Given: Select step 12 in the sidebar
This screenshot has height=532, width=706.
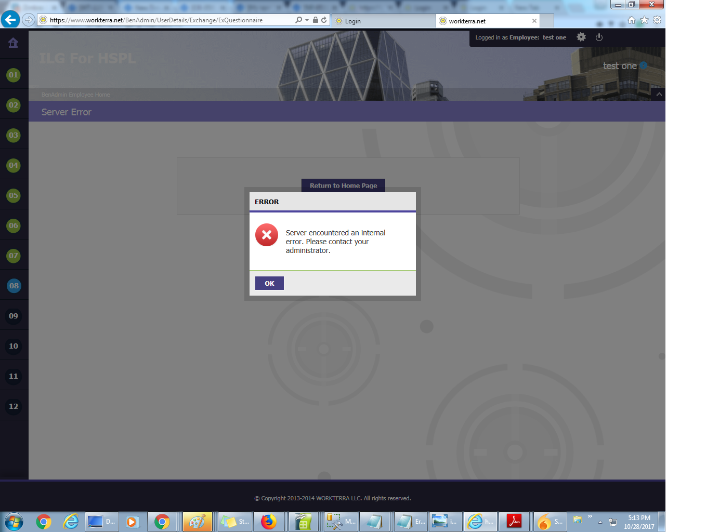Looking at the screenshot, I should pyautogui.click(x=14, y=406).
